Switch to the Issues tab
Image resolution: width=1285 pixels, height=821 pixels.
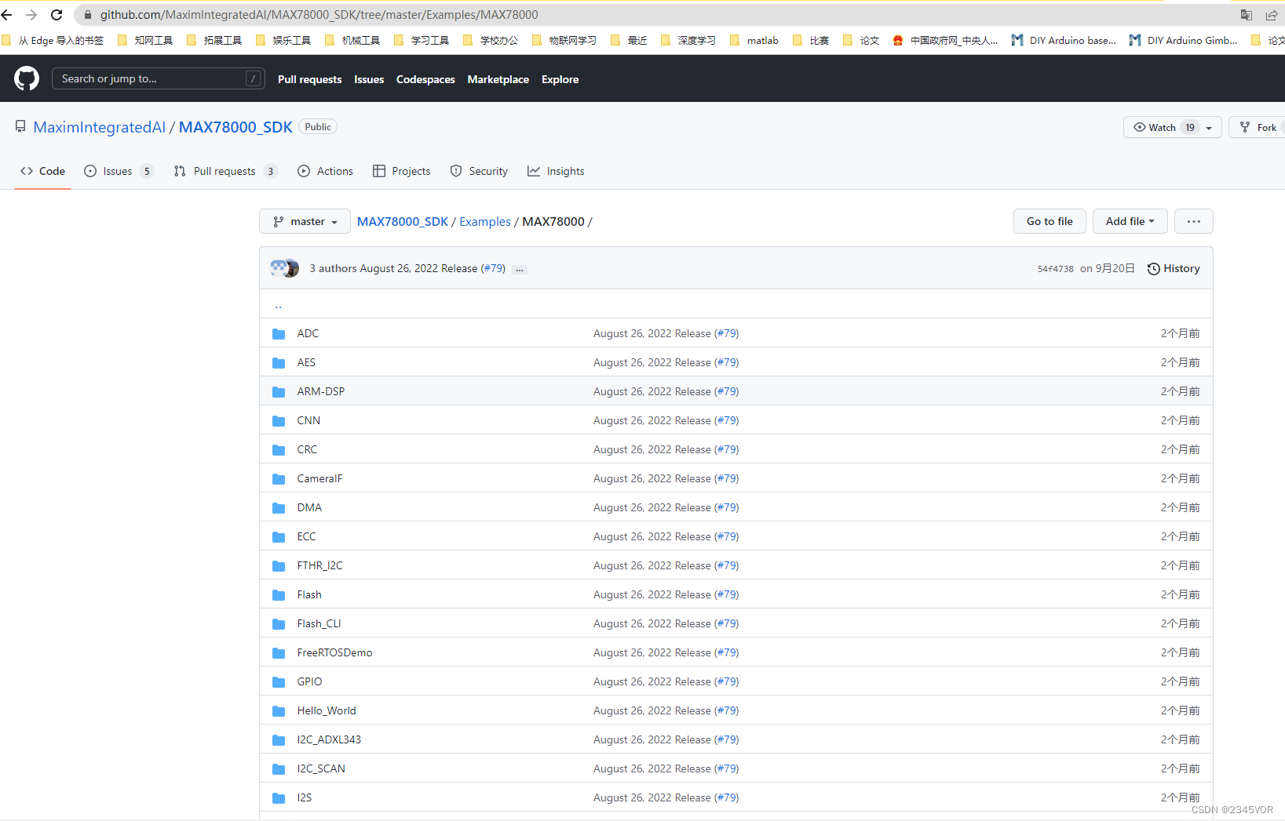click(118, 171)
